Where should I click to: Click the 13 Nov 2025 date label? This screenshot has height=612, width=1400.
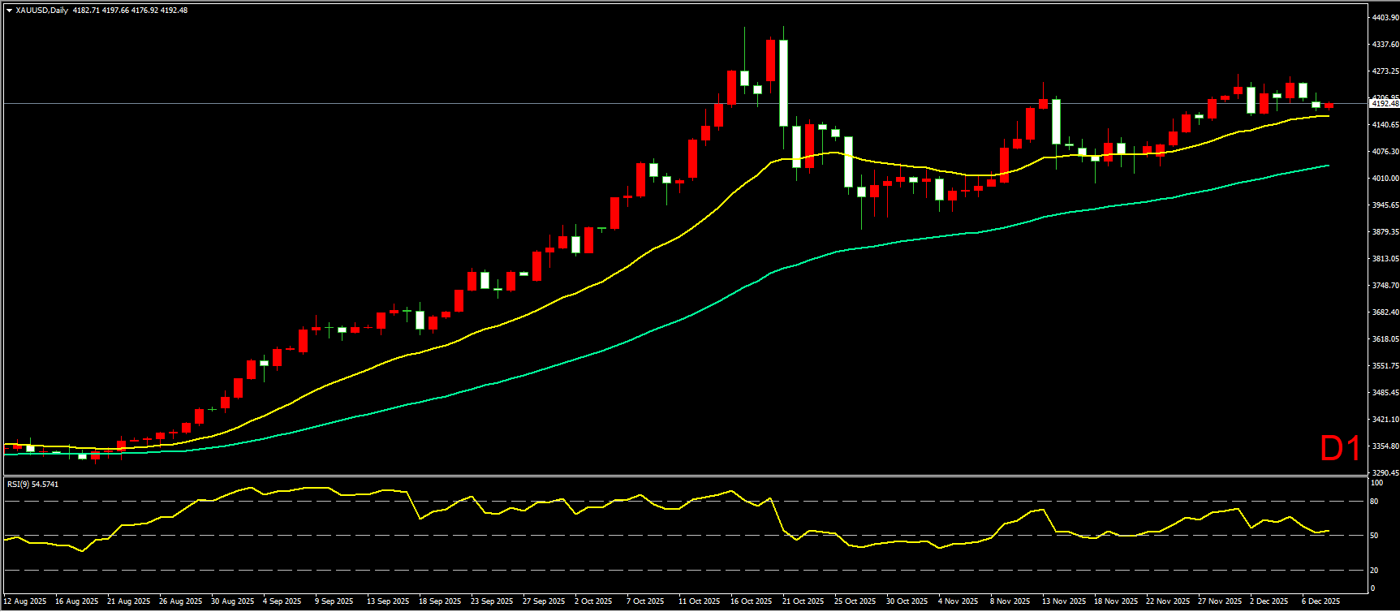coord(1064,601)
